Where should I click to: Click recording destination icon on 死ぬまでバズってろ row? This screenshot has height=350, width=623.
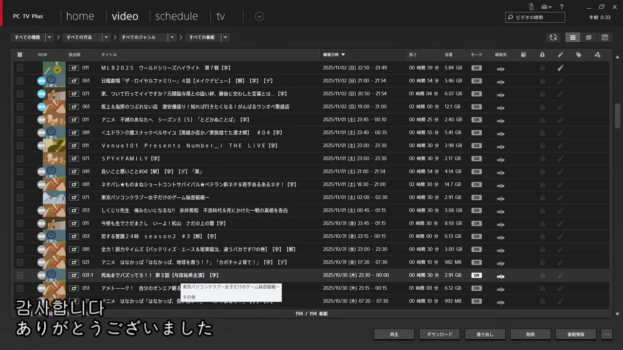[500, 276]
